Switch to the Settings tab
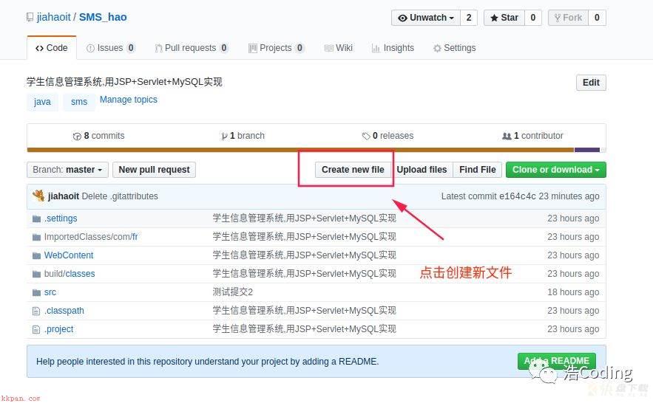 click(x=454, y=48)
